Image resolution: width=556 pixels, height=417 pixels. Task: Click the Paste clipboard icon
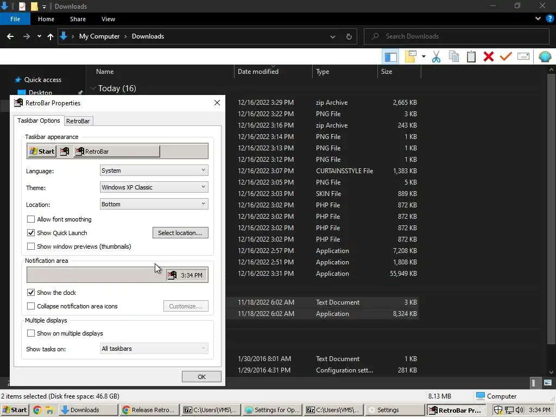pyautogui.click(x=471, y=56)
